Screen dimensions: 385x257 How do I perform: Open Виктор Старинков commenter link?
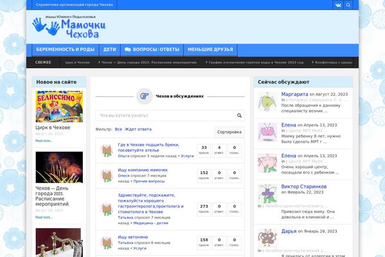pyautogui.click(x=304, y=186)
